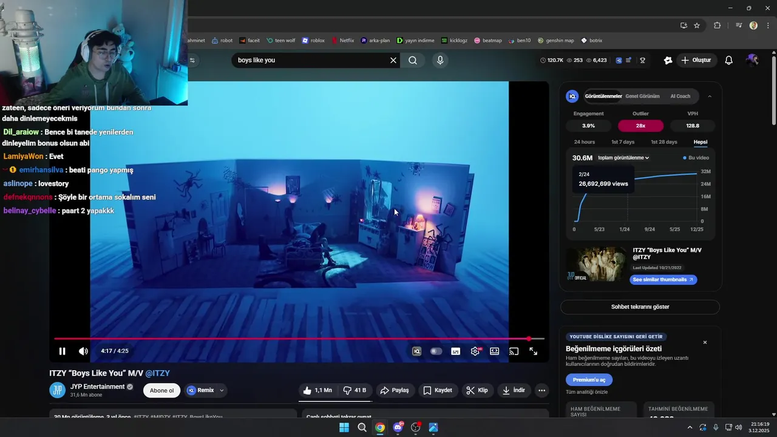Cast video to another device
Viewport: 777px width, 437px height.
point(514,351)
